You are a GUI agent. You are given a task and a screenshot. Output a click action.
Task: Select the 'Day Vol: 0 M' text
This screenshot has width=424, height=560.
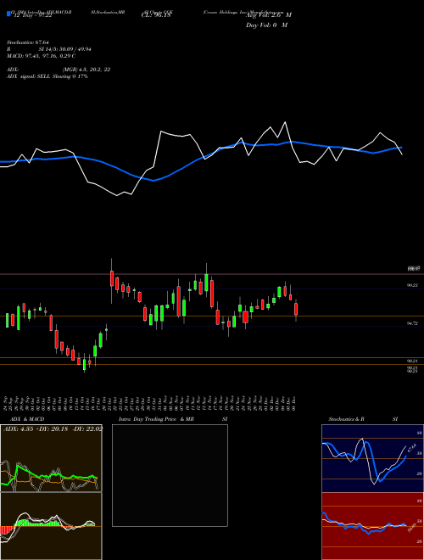pos(266,25)
